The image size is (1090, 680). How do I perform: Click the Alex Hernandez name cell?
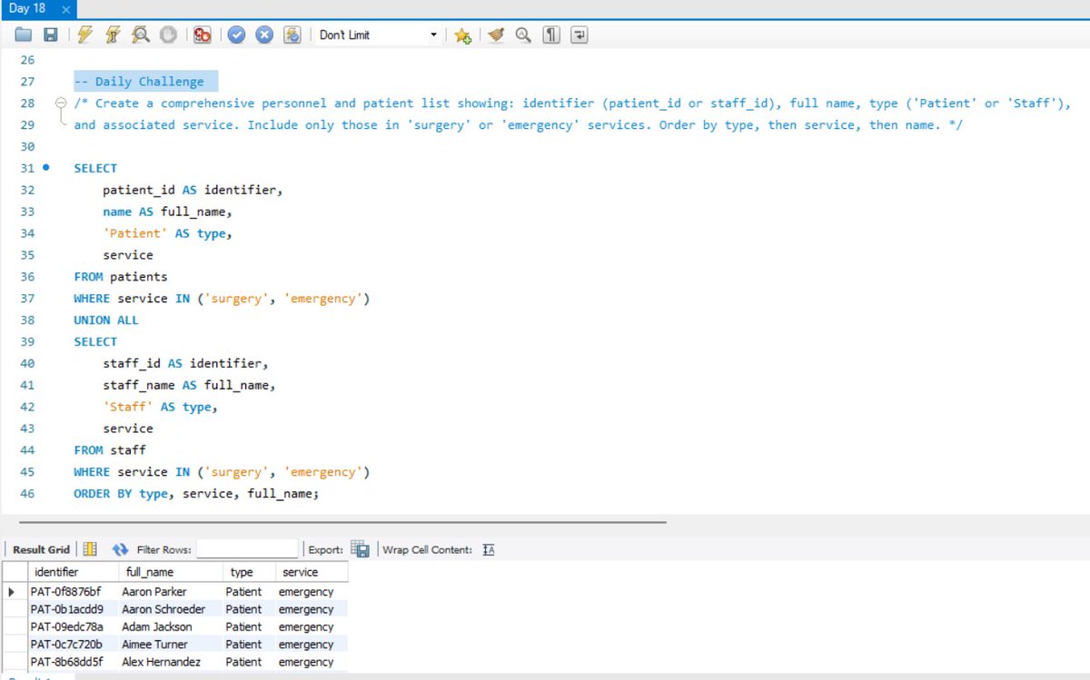coord(170,662)
